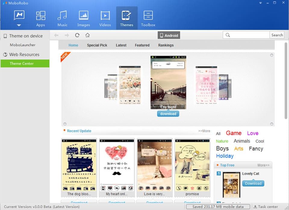
Task: Refresh the Theme Center page
Action: coord(77,35)
